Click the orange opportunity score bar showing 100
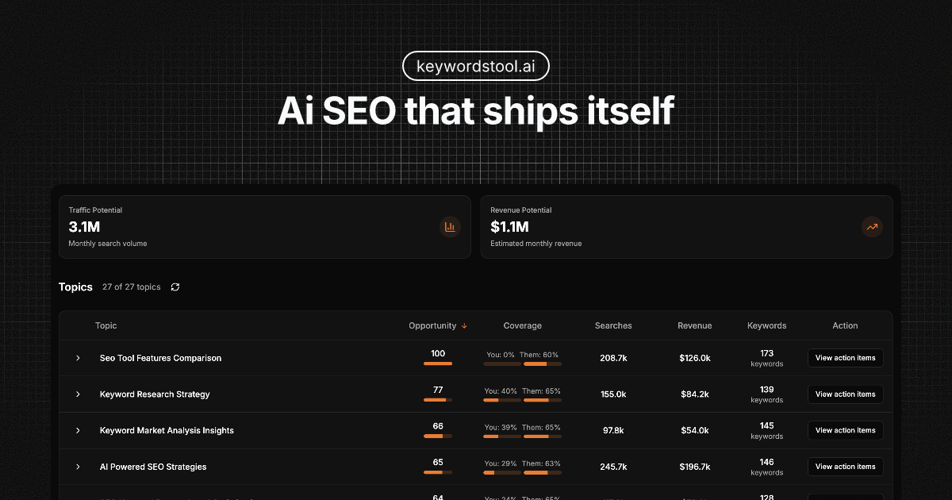 (x=437, y=363)
